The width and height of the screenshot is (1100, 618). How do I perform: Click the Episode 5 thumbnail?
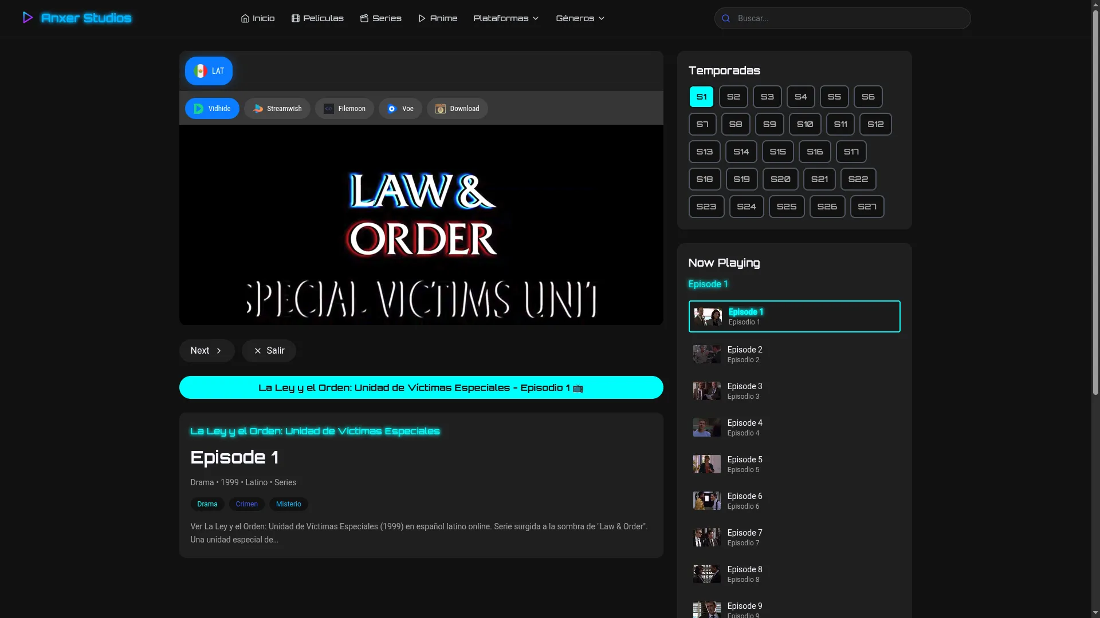707,464
